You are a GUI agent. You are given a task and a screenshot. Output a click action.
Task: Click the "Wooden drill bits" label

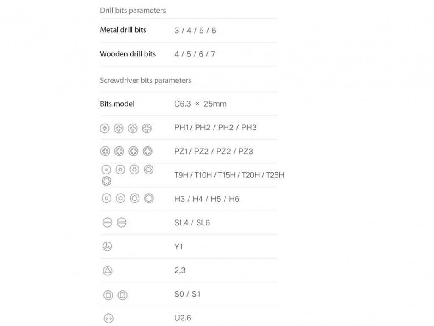(128, 54)
